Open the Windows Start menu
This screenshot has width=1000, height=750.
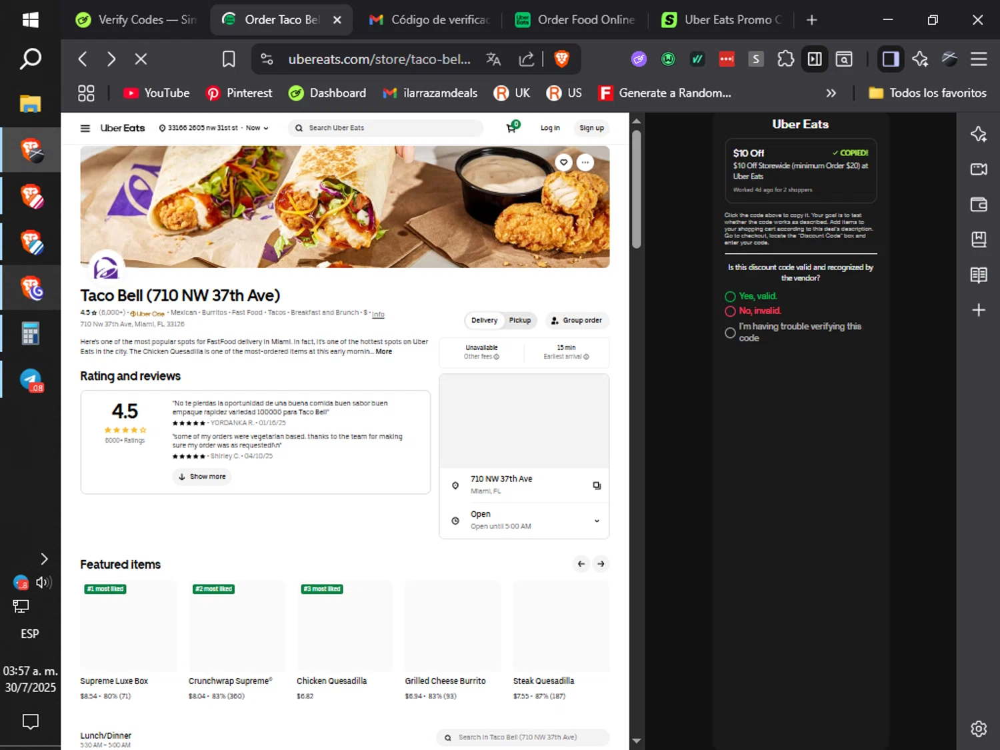click(x=30, y=20)
